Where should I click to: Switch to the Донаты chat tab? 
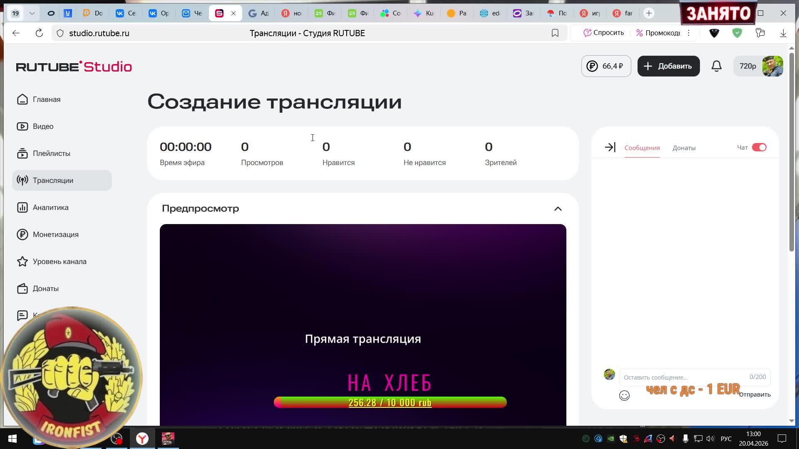coord(684,148)
